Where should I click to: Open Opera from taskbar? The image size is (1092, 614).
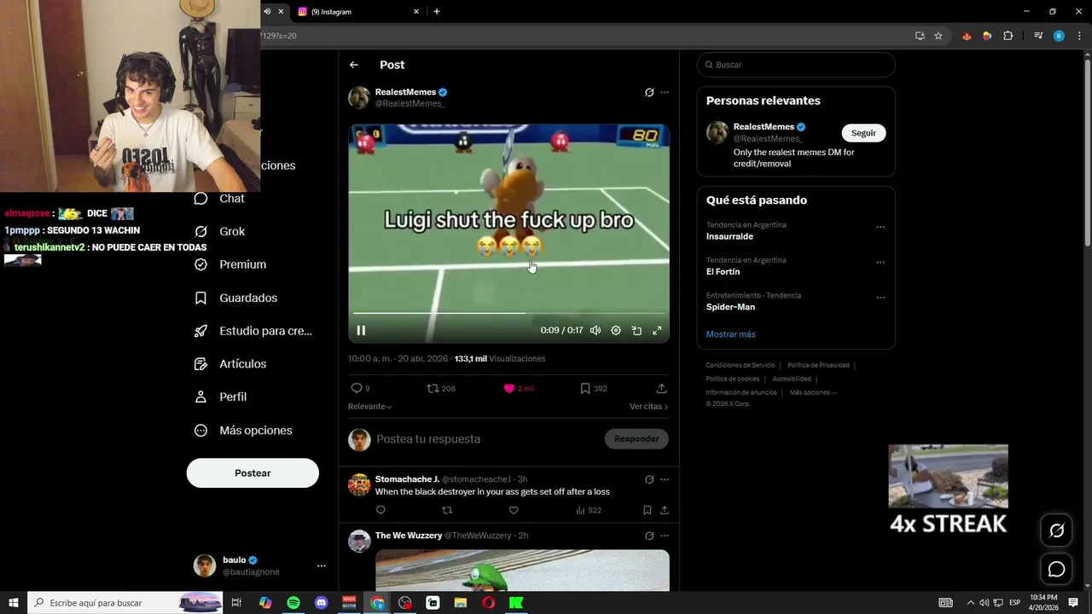pyautogui.click(x=489, y=603)
